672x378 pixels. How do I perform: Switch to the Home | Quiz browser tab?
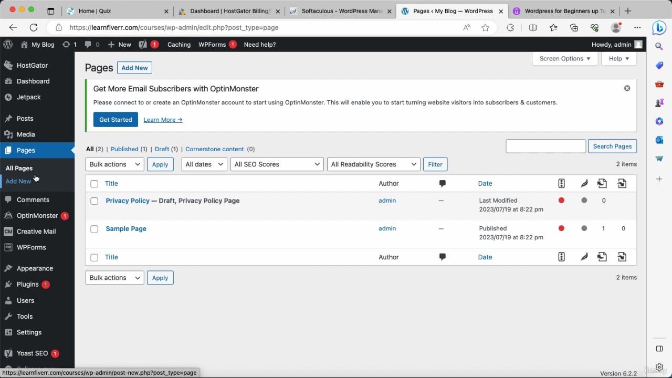(116, 11)
